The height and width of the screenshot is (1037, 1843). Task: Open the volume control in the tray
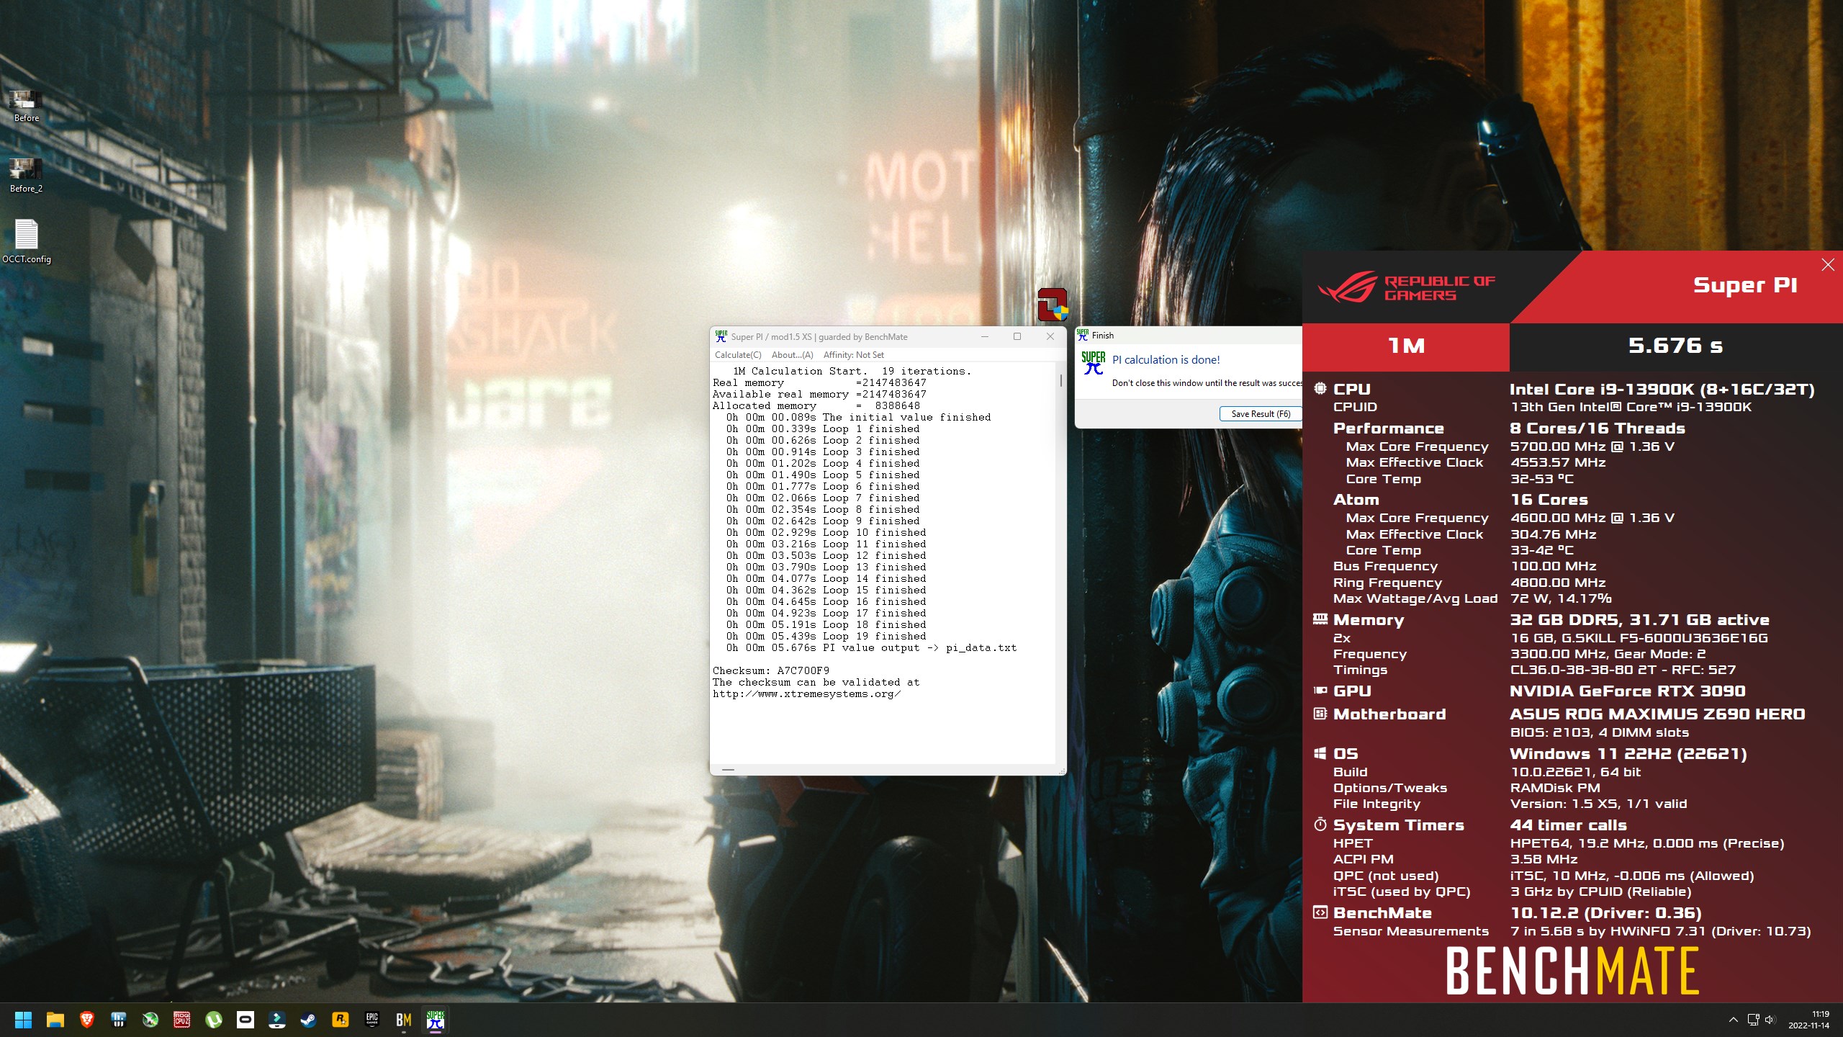(1770, 1020)
